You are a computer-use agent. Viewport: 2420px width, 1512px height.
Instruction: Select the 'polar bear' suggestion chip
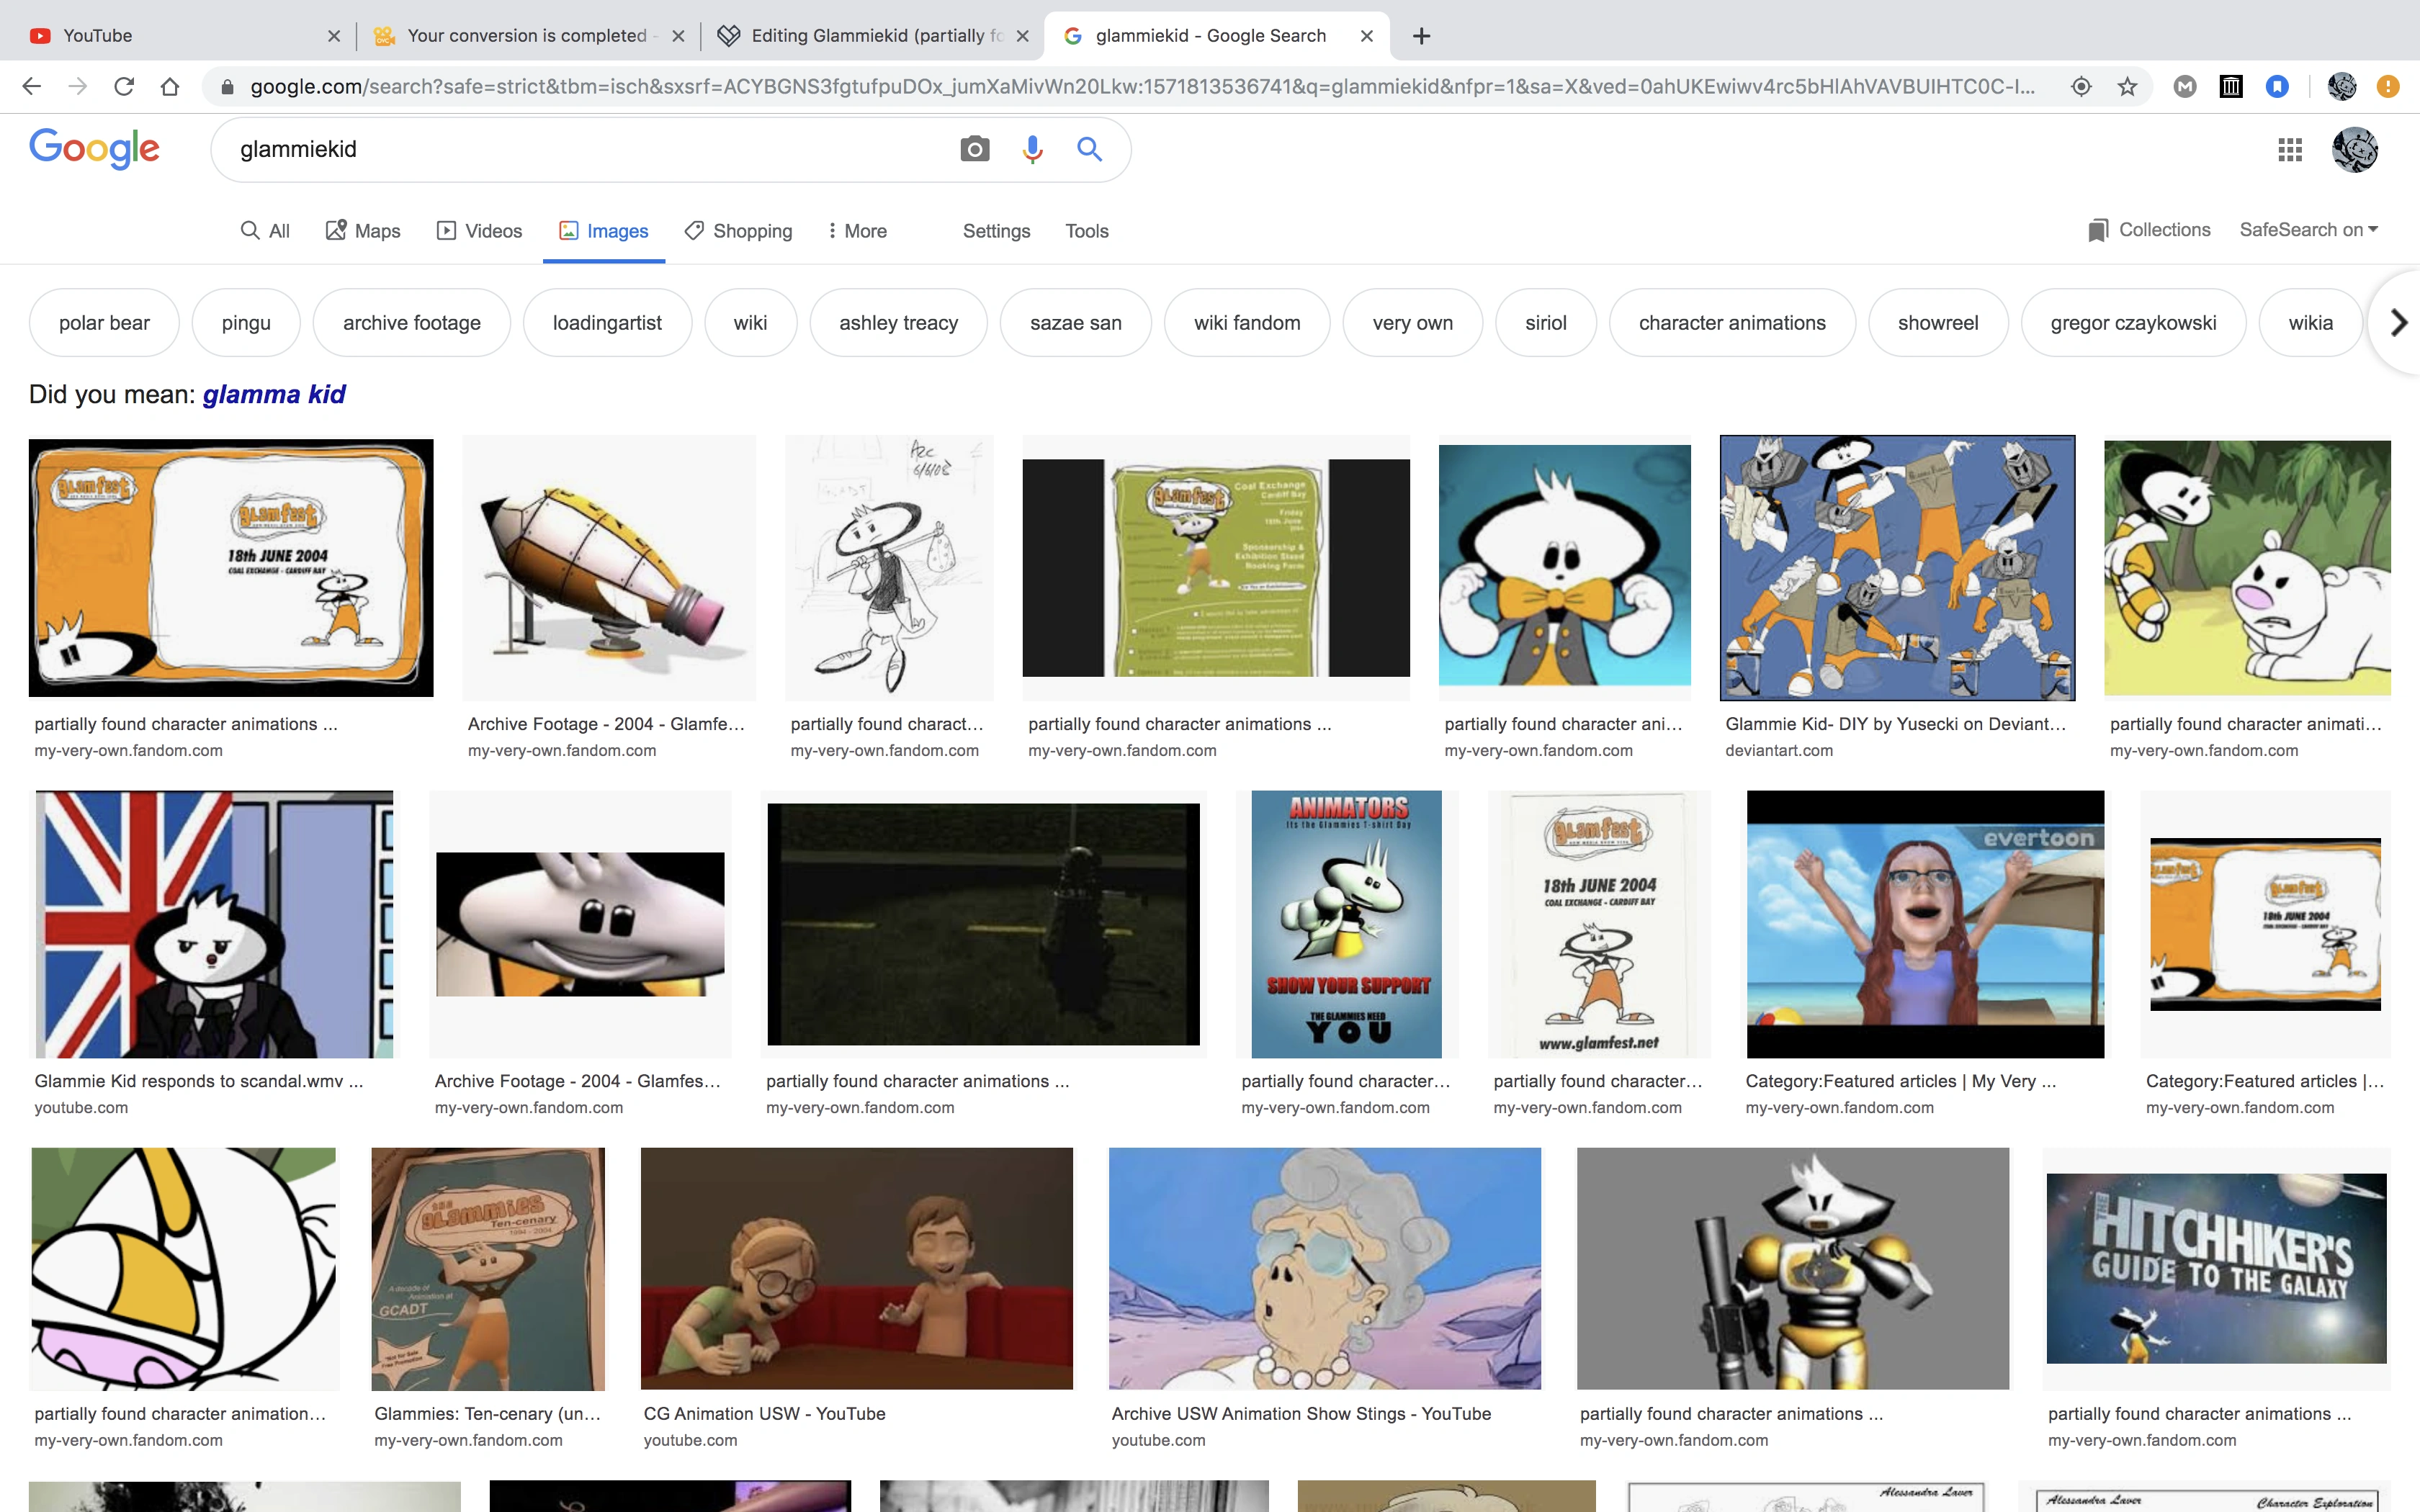104,323
